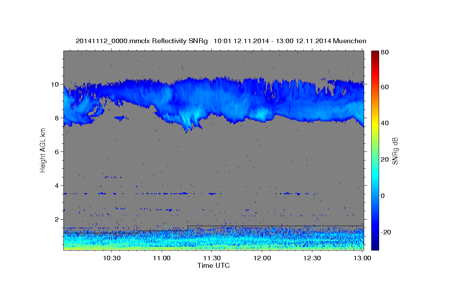Click the colorbar value 0
The height and width of the screenshot is (300, 450).
382,196
